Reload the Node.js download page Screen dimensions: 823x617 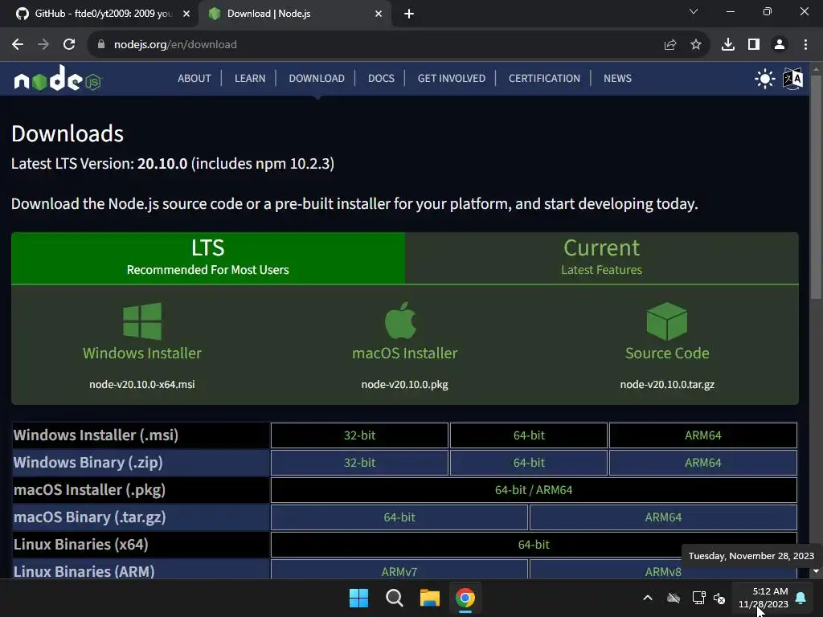(69, 45)
